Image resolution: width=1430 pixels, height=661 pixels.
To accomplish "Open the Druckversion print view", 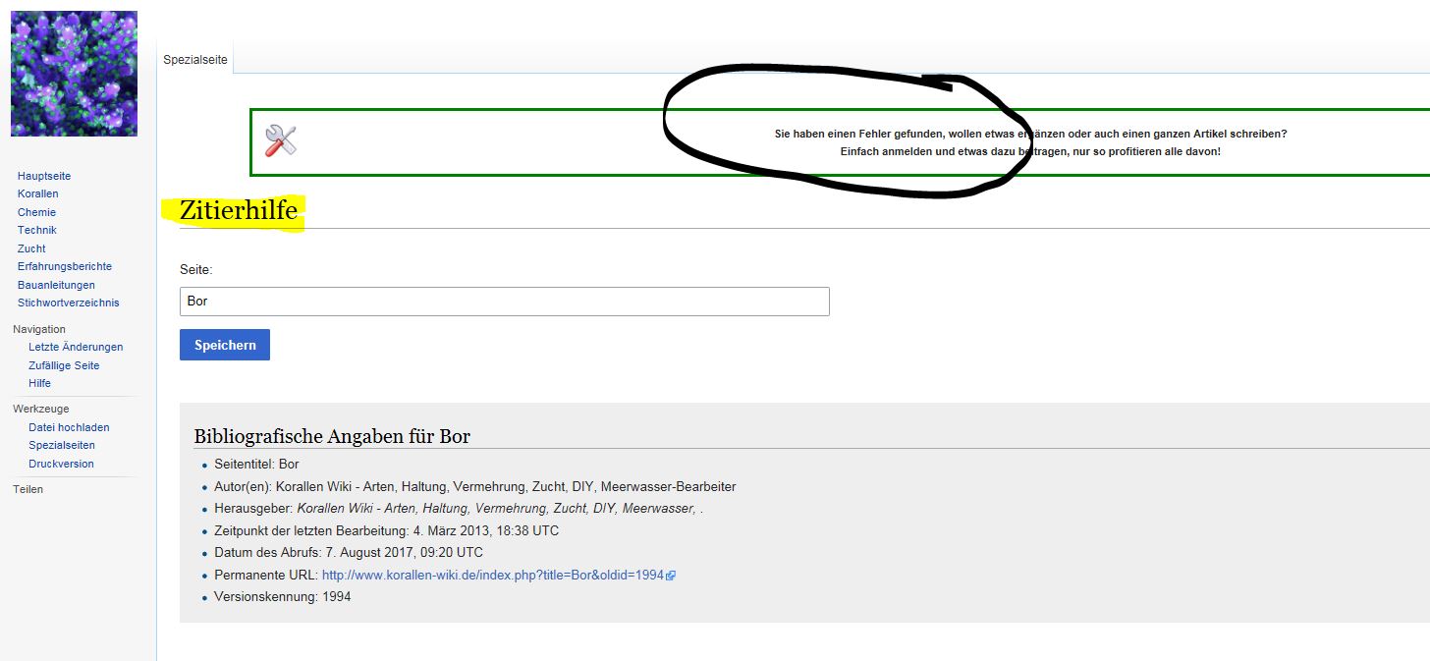I will tap(61, 464).
